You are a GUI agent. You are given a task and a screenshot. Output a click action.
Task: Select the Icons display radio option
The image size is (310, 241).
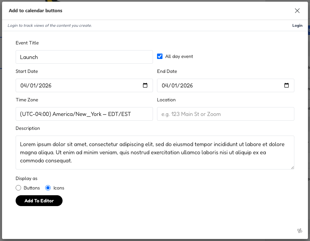(48, 188)
